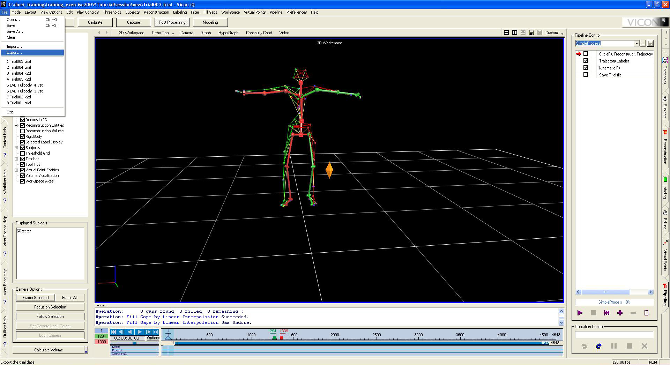Click green 1294 range start marker
This screenshot has width=670, height=365.
click(x=274, y=337)
